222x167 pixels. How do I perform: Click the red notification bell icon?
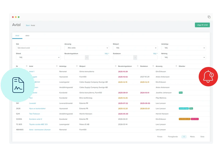pyautogui.click(x=208, y=77)
